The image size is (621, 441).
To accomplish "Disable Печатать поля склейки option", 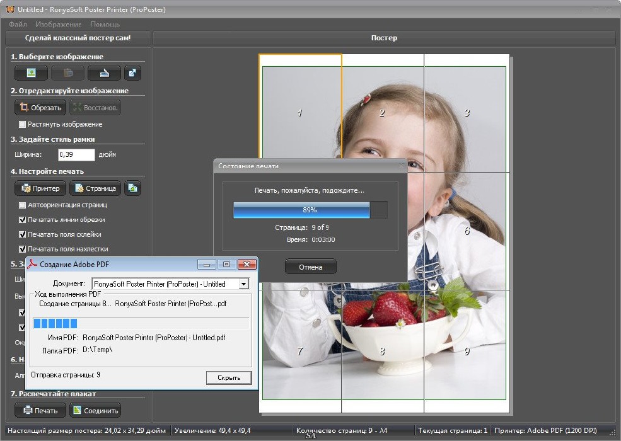I will pos(23,234).
